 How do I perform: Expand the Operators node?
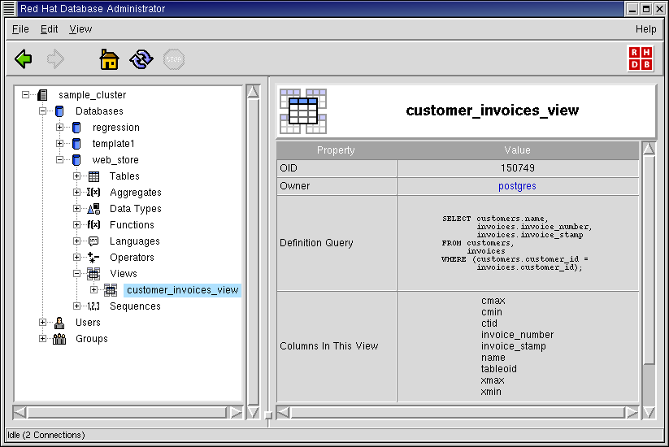[x=76, y=257]
